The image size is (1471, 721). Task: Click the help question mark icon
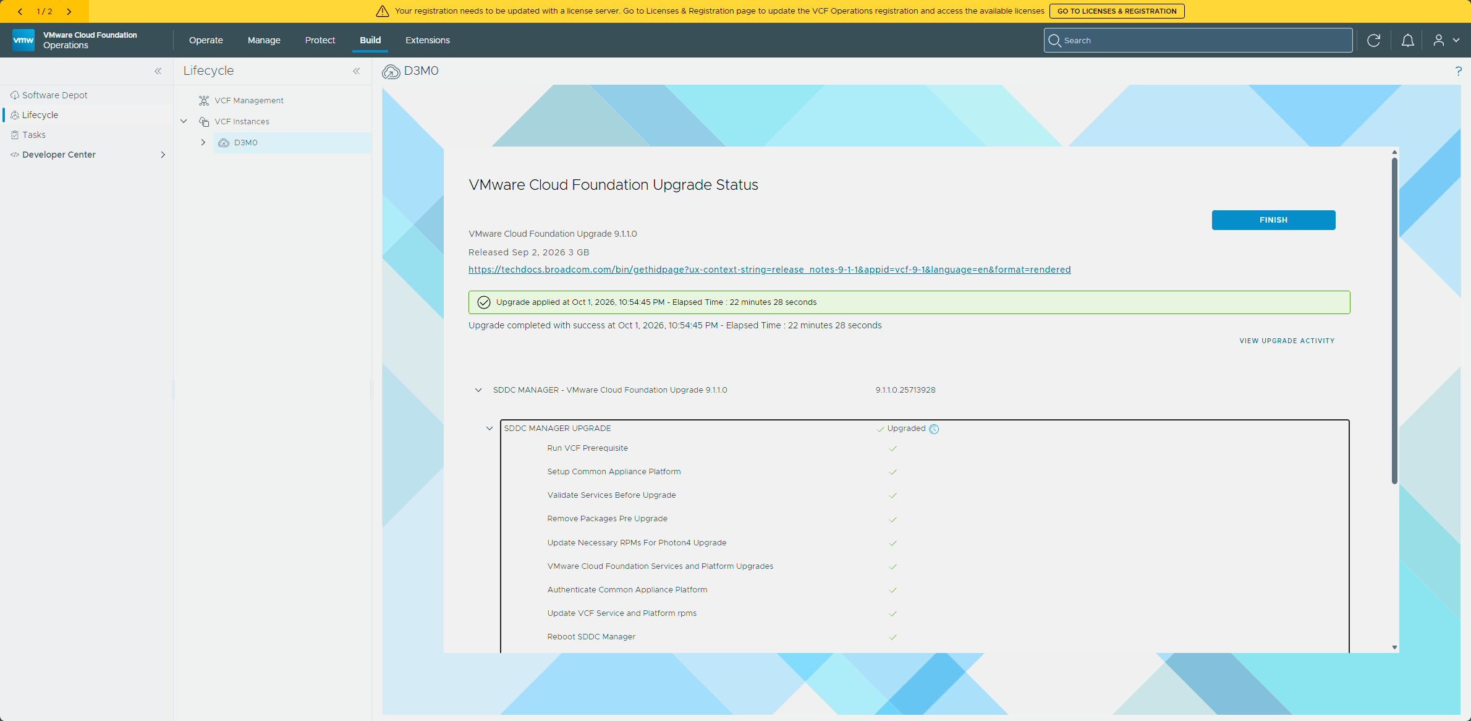(1458, 71)
